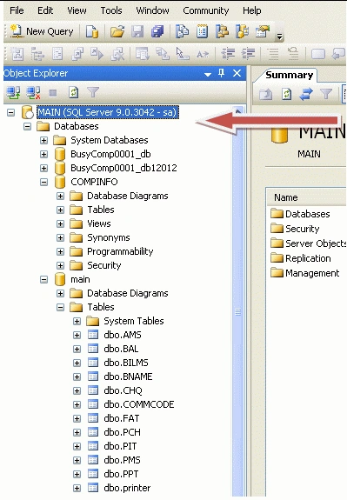Screen dimensions: 347x500
Task: Open the Tools menu
Action: pyautogui.click(x=111, y=10)
